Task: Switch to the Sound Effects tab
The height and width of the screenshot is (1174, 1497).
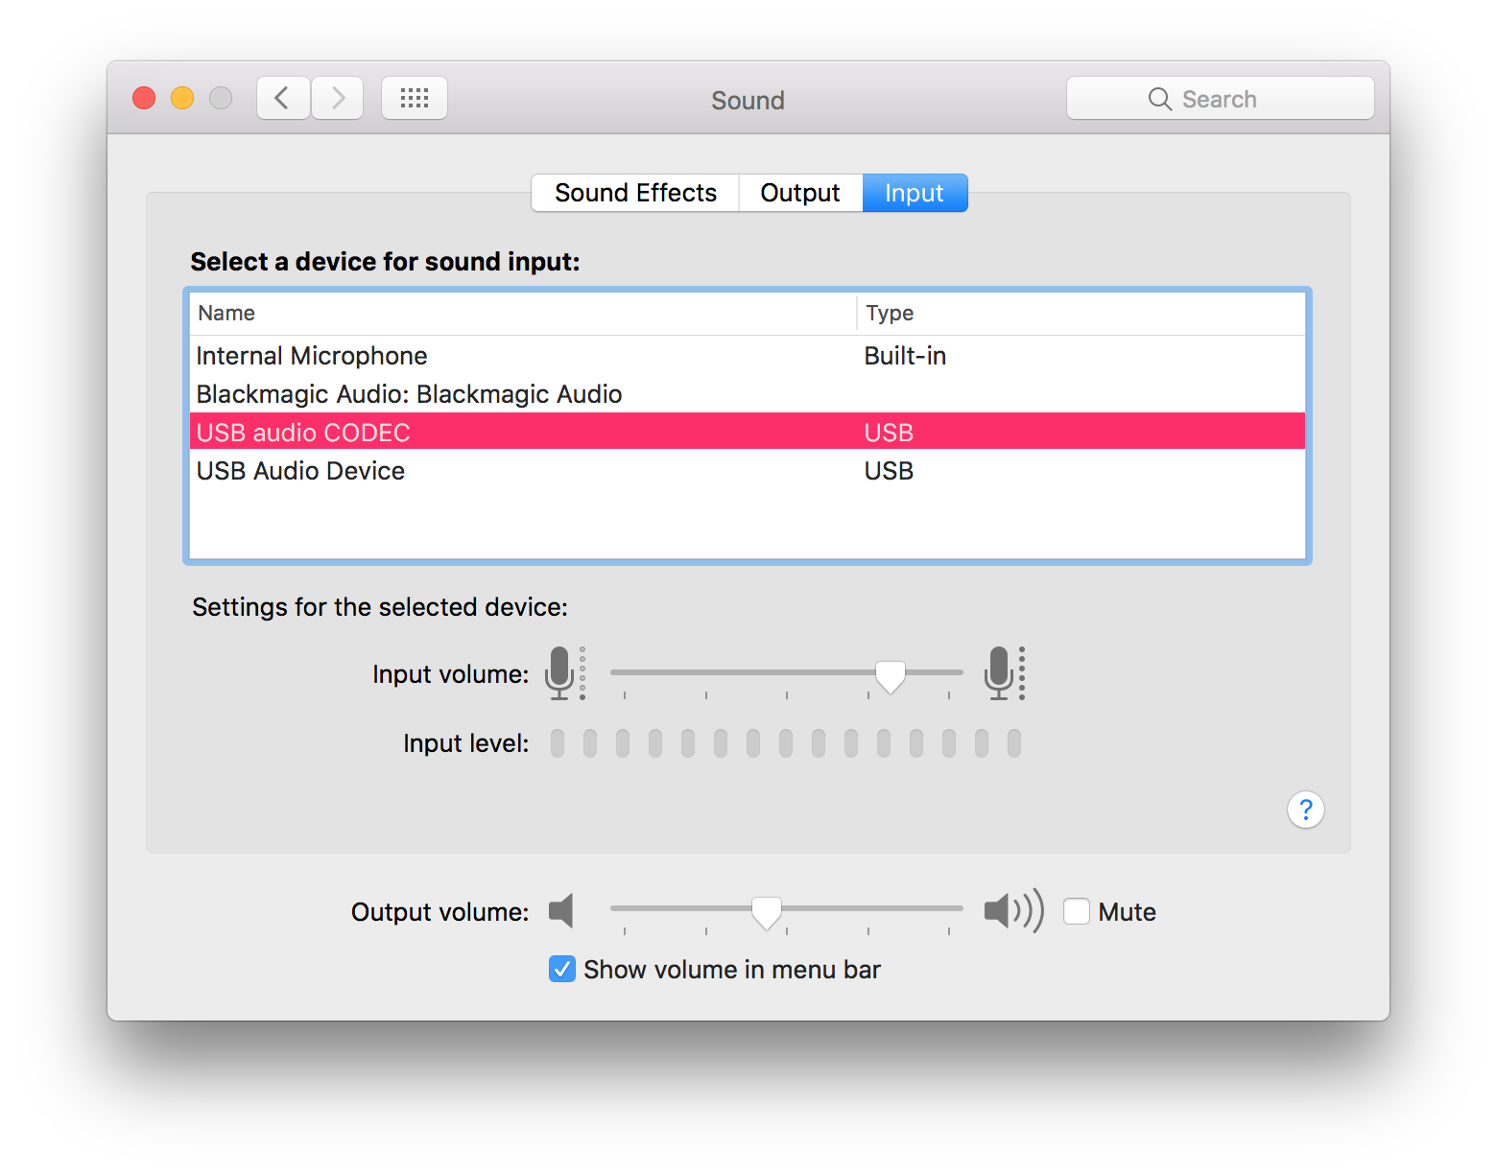Action: (x=635, y=193)
